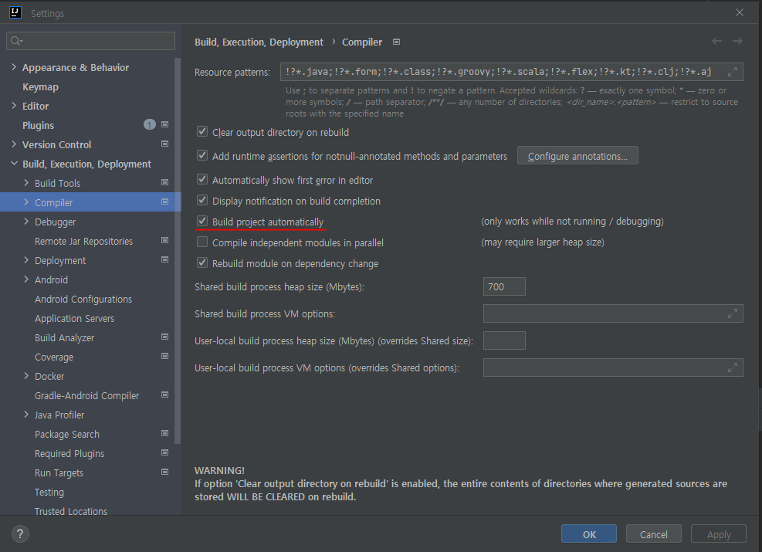Click project-level icon beside Plugins
The width and height of the screenshot is (762, 552).
click(x=164, y=125)
